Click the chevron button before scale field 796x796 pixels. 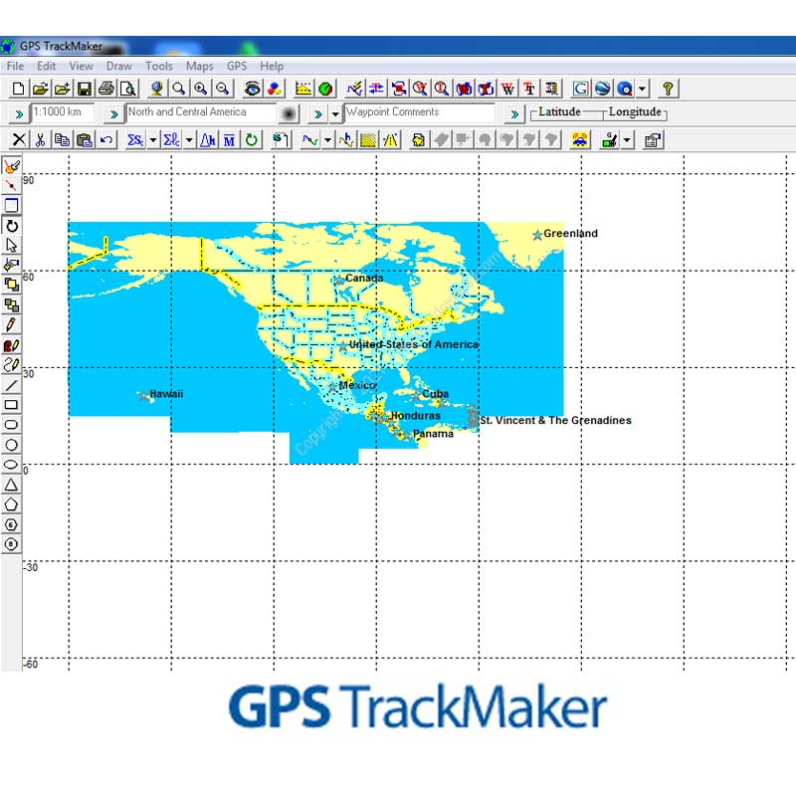click(x=19, y=113)
